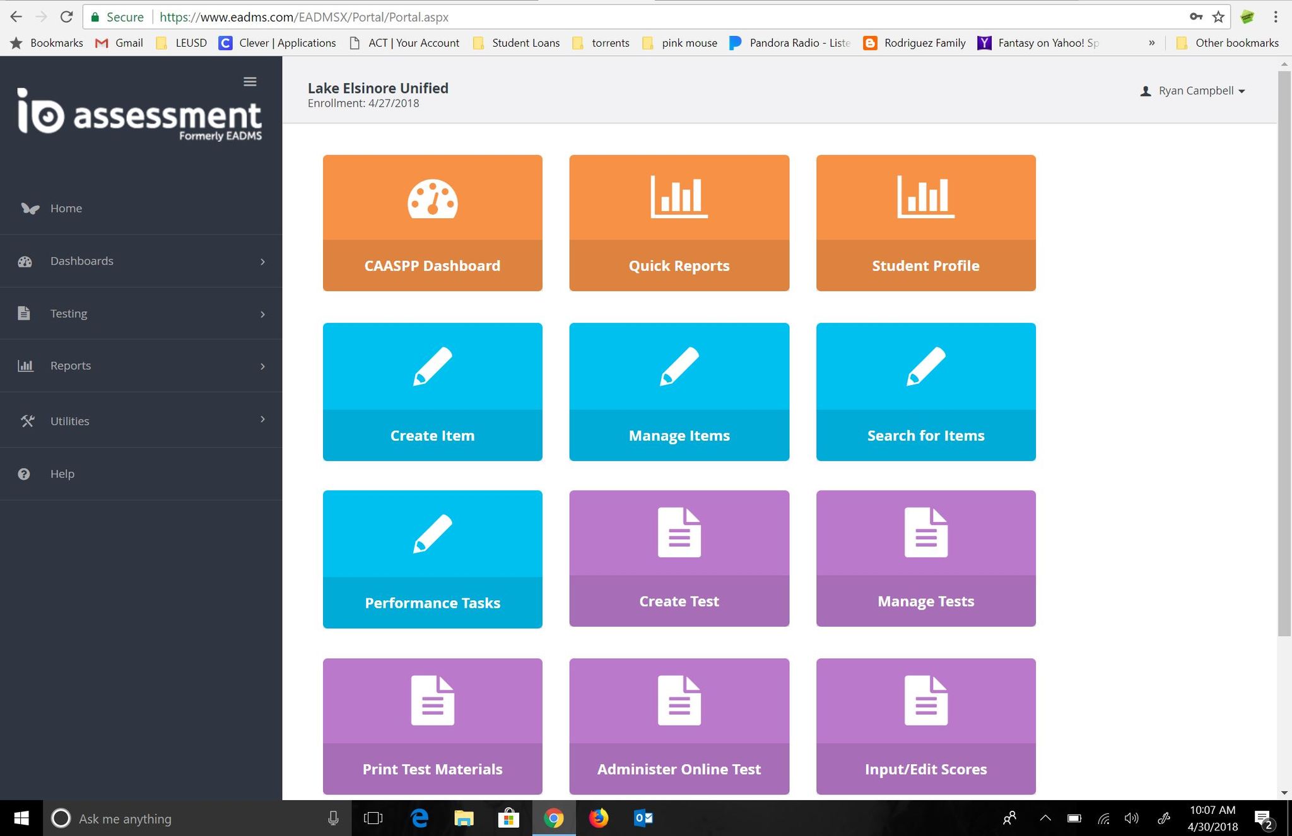This screenshot has width=1292, height=836.
Task: Click Create Test document icon
Action: 679,533
